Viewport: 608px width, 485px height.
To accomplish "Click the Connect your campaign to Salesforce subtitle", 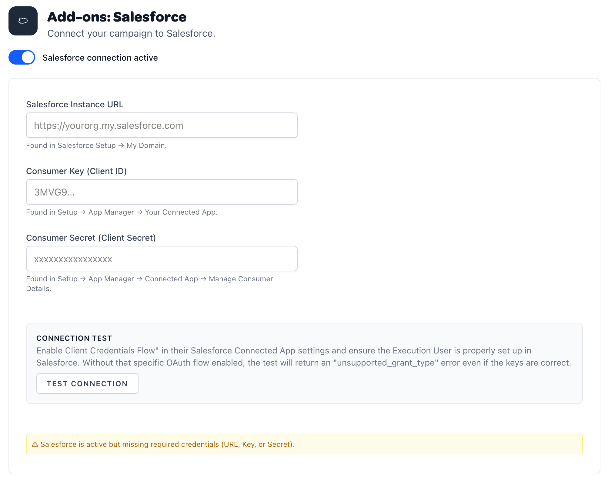I will pos(131,33).
